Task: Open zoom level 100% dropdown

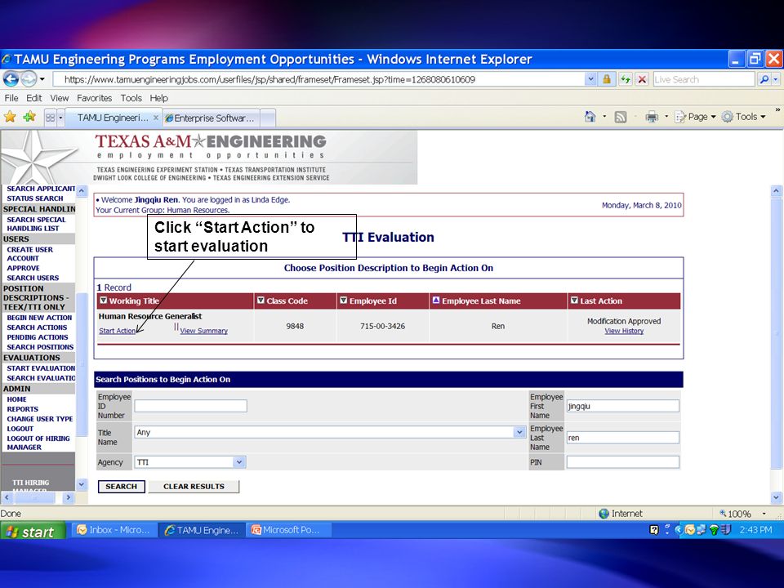Action: click(x=764, y=514)
